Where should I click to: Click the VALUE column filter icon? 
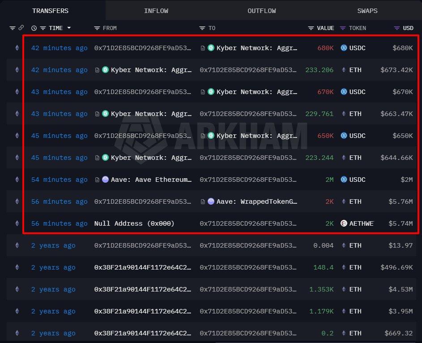(311, 28)
